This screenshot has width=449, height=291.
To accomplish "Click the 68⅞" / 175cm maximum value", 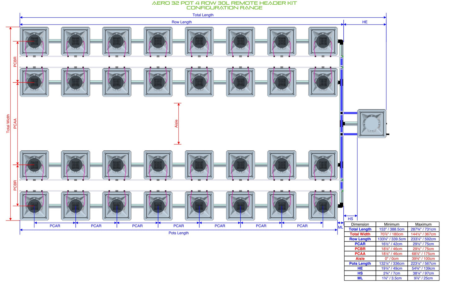I will tap(423, 254).
